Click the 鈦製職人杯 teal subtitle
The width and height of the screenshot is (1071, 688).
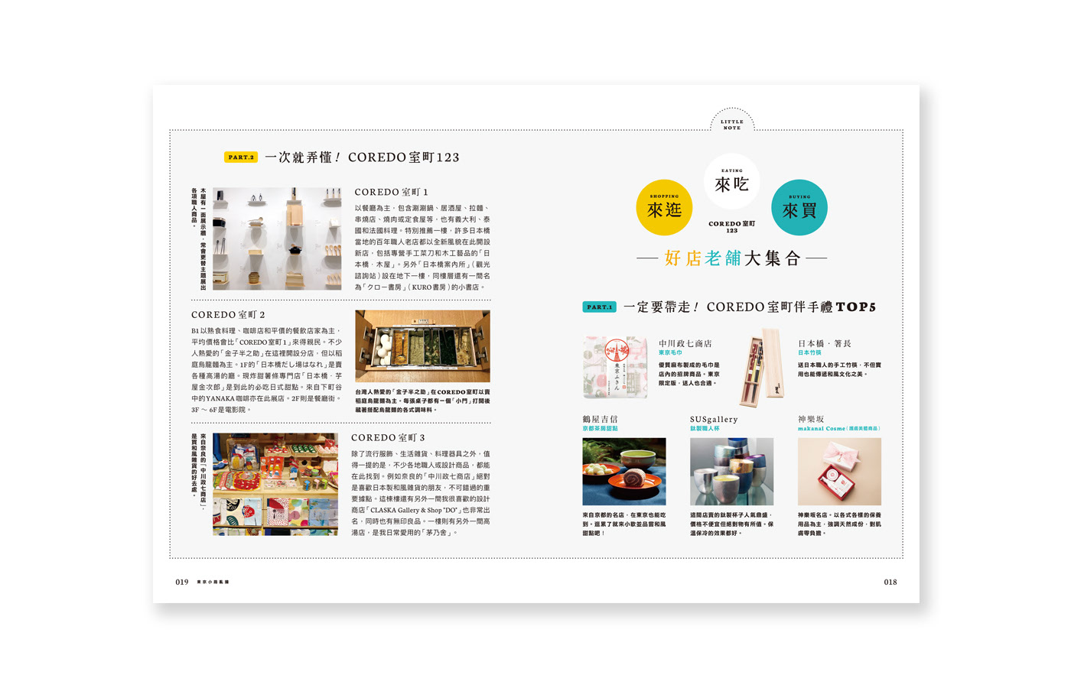[x=705, y=429]
